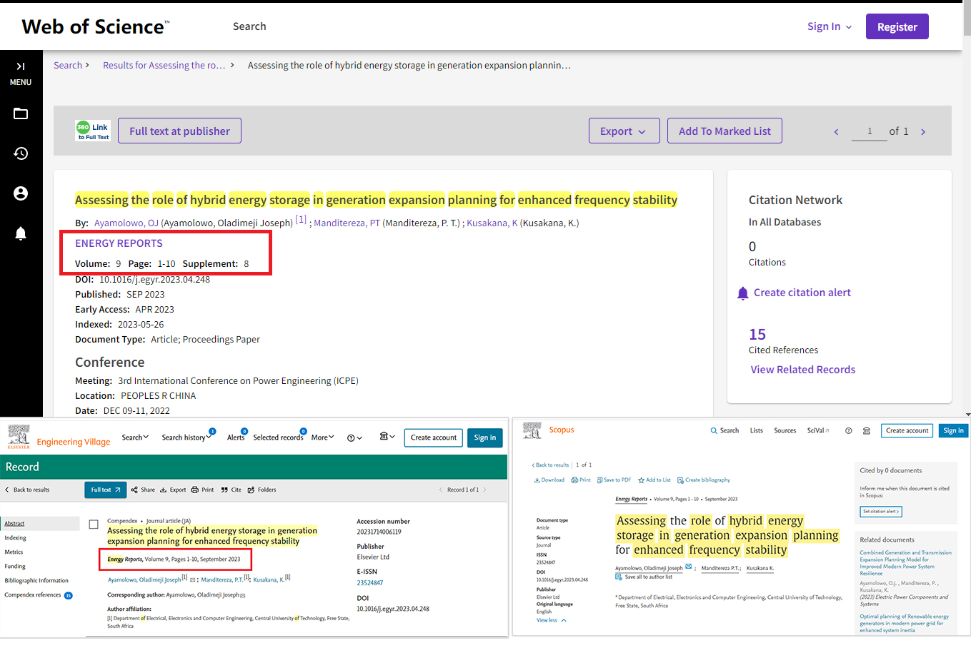
Task: Go to next record arrow in Web of Science
Action: pyautogui.click(x=923, y=132)
